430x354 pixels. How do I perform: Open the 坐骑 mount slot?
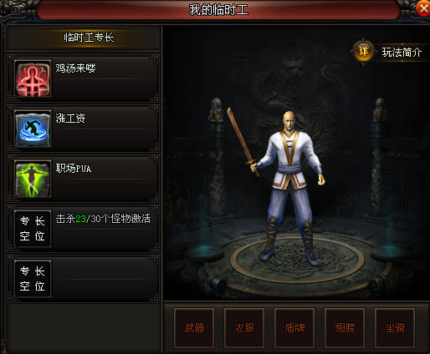point(395,328)
